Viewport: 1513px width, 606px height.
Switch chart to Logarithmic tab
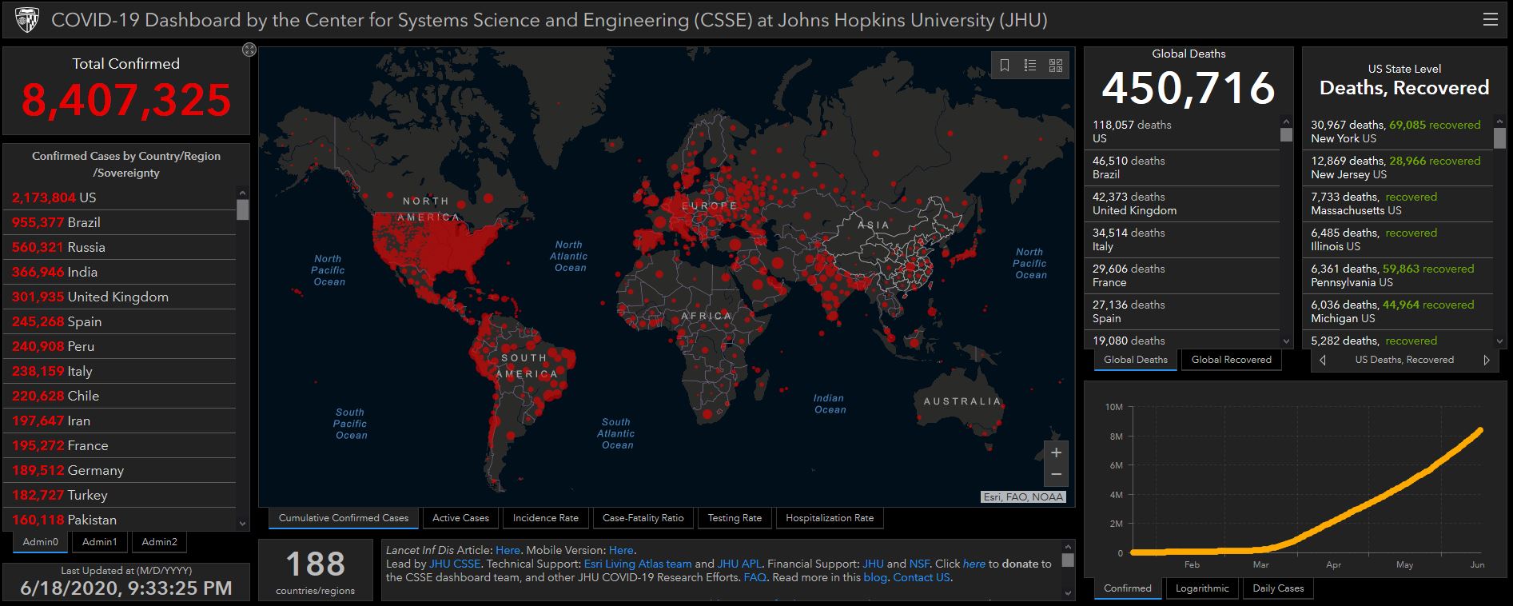pyautogui.click(x=1202, y=588)
